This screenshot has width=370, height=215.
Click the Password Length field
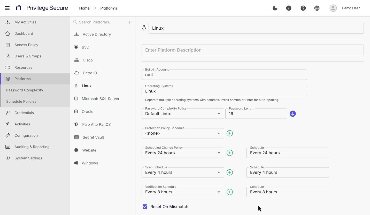tap(256, 114)
